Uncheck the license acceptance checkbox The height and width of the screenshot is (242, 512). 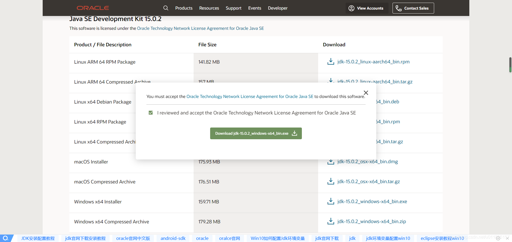pos(151,113)
